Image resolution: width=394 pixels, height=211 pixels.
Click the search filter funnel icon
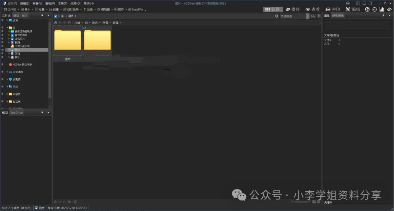318,16
